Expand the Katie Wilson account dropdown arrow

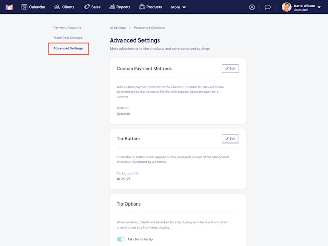pos(319,7)
